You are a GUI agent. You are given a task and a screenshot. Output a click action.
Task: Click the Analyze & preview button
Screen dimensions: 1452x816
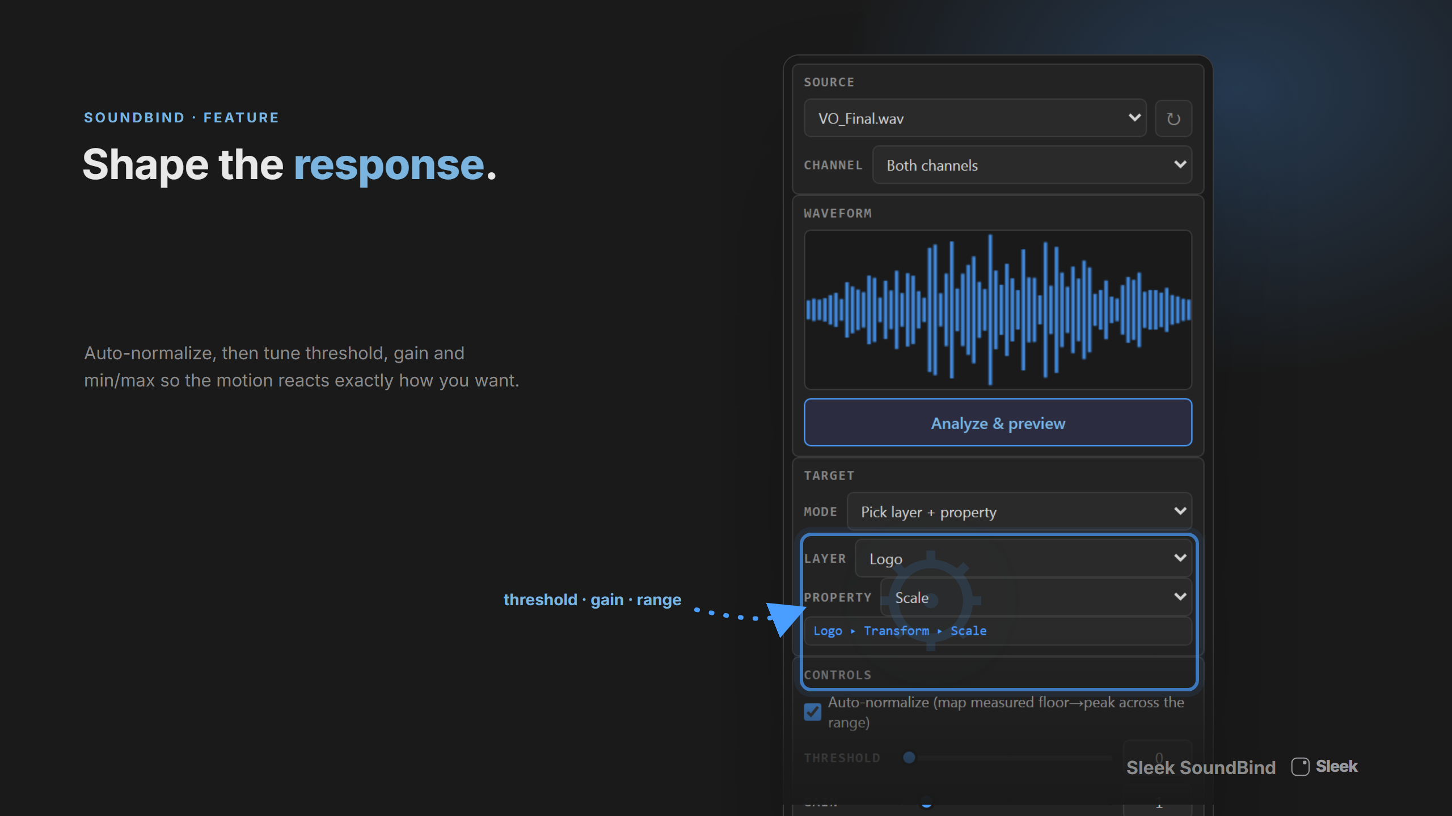click(x=998, y=423)
